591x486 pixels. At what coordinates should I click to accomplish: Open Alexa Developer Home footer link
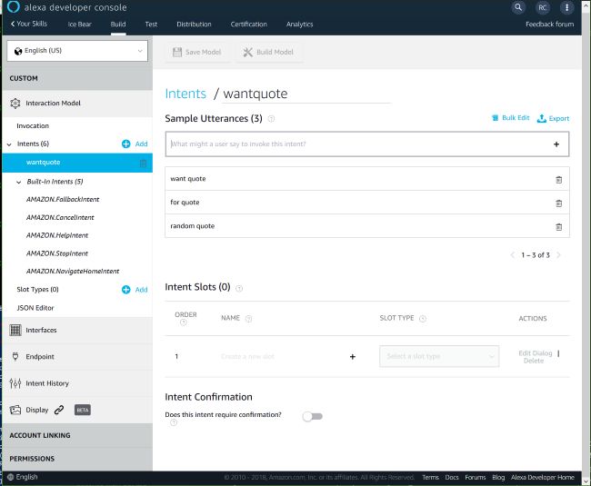(x=543, y=477)
